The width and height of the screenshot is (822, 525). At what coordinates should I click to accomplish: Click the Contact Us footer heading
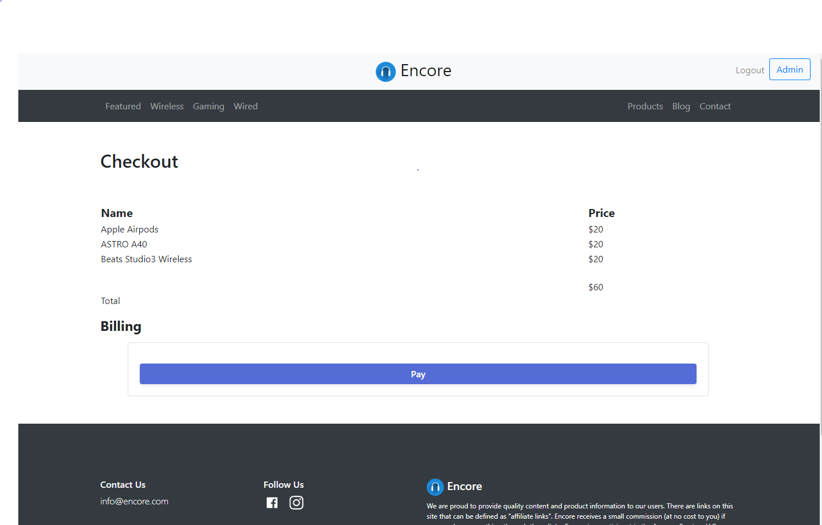coord(123,484)
